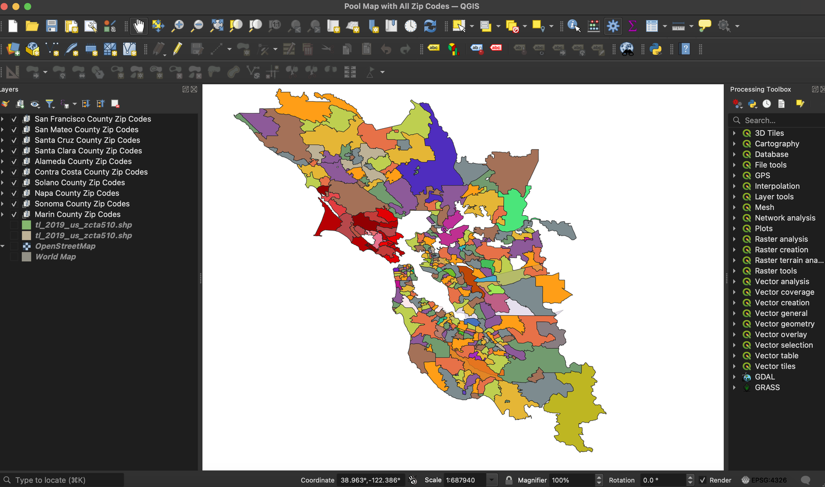This screenshot has height=487, width=825.
Task: Hide the Solano County Zip Codes layer
Action: point(14,182)
